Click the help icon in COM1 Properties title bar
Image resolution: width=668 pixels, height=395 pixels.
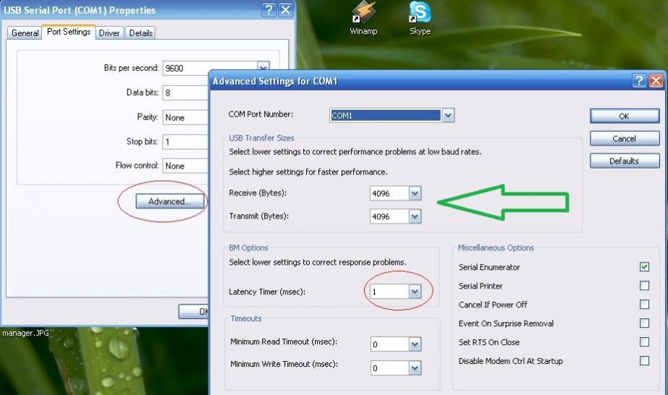click(x=269, y=9)
